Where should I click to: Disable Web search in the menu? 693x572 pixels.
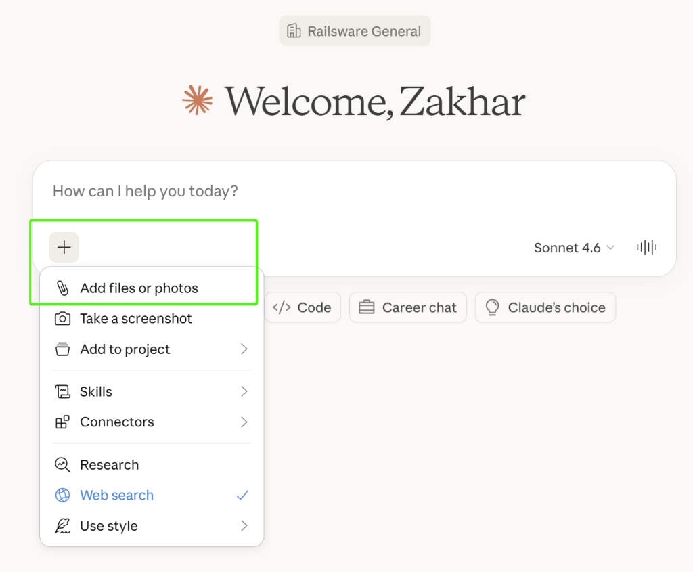(x=116, y=495)
